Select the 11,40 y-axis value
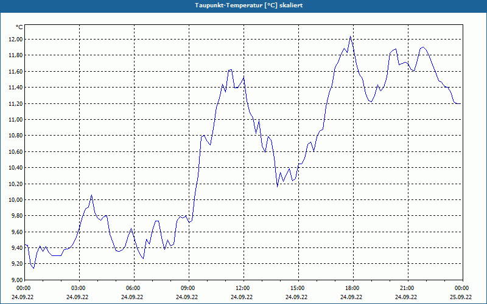 coord(16,88)
